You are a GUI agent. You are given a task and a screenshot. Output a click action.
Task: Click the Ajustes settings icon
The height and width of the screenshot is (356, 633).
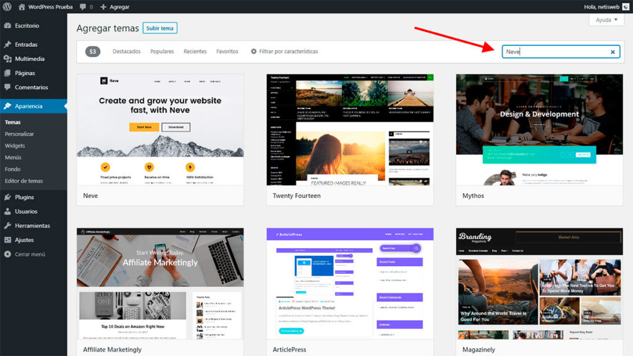click(x=7, y=239)
